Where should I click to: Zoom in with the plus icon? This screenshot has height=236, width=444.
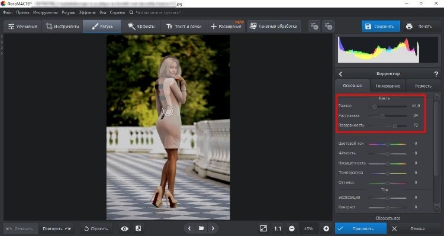tap(326, 229)
